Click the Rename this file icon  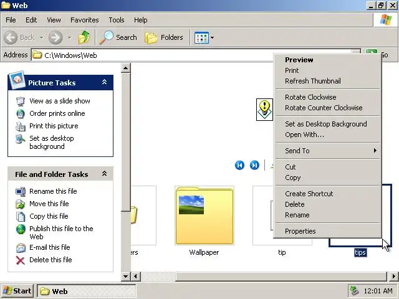point(21,191)
